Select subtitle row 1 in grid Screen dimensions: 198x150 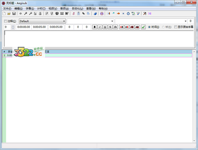click(x=97, y=55)
